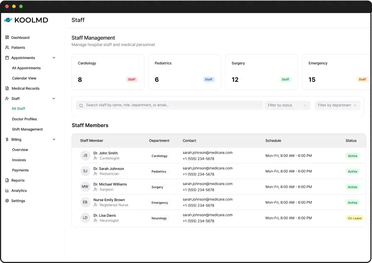Click Dr. Lisa Davis schedule text
The height and width of the screenshot is (263, 372).
[289, 218]
